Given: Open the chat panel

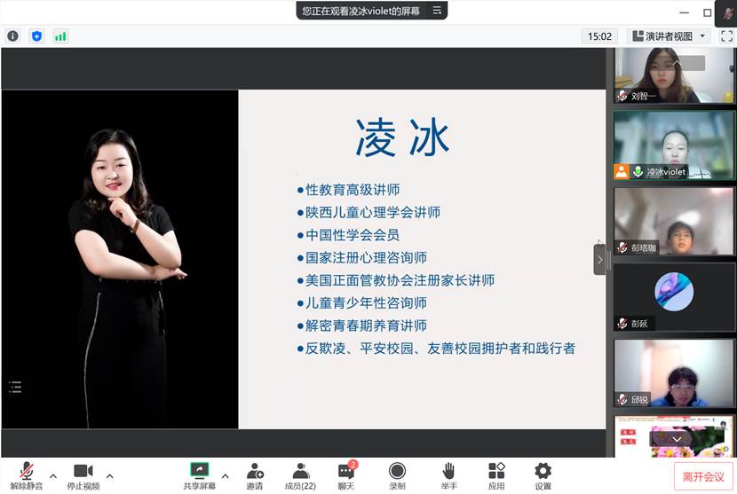Looking at the screenshot, I should coord(346,471).
